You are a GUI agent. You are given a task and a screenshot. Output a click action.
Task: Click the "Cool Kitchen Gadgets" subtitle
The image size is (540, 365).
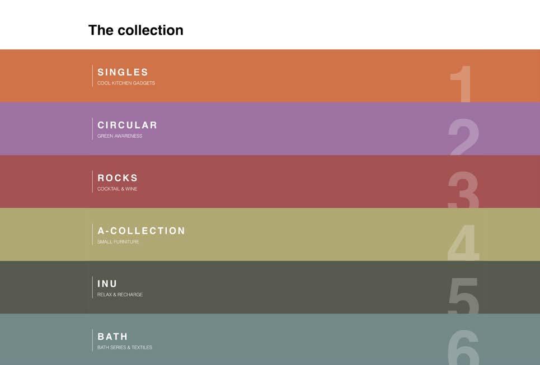(126, 83)
